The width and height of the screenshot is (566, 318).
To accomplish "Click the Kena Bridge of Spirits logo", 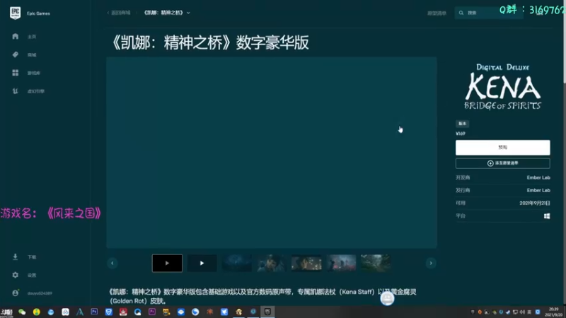I will point(502,87).
